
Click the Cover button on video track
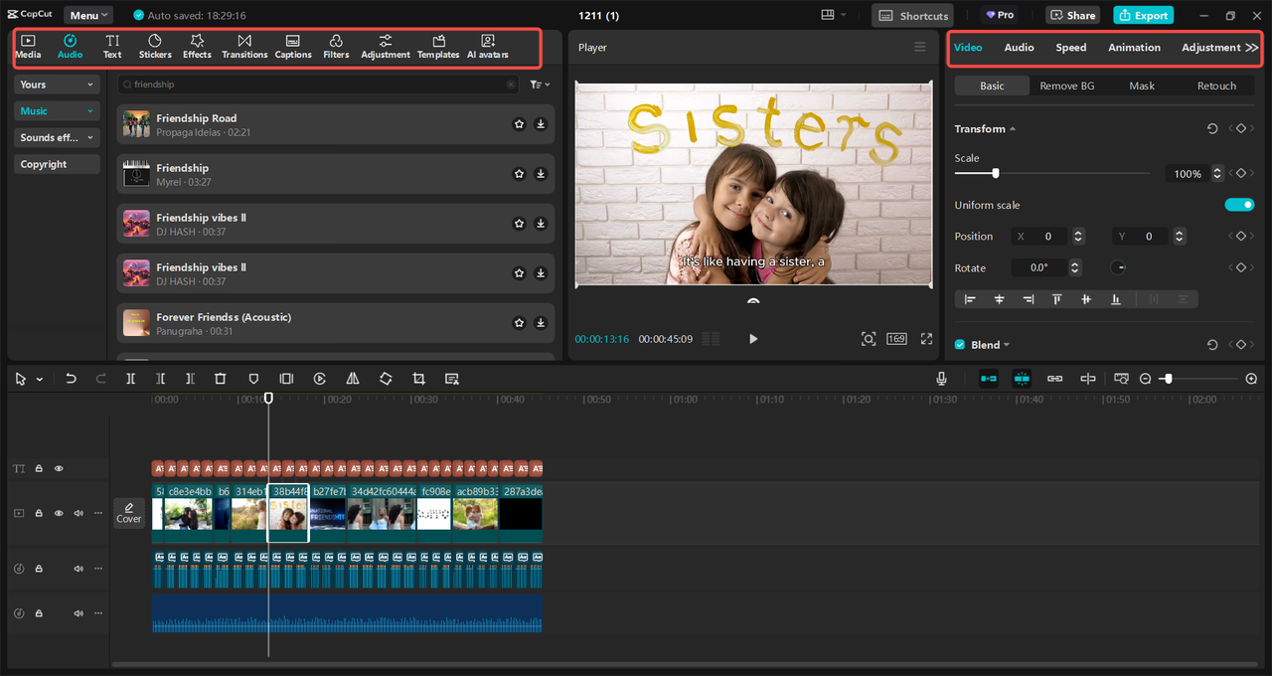129,513
